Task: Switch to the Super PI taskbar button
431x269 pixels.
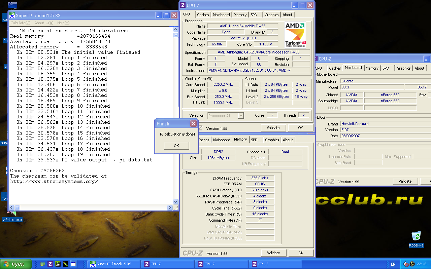Action: (114, 264)
